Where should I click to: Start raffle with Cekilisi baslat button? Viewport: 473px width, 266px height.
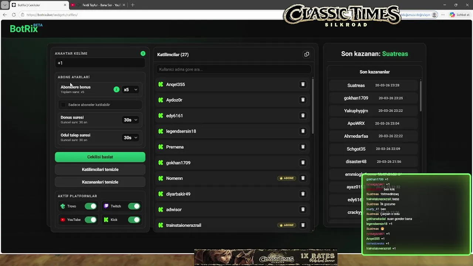(100, 157)
